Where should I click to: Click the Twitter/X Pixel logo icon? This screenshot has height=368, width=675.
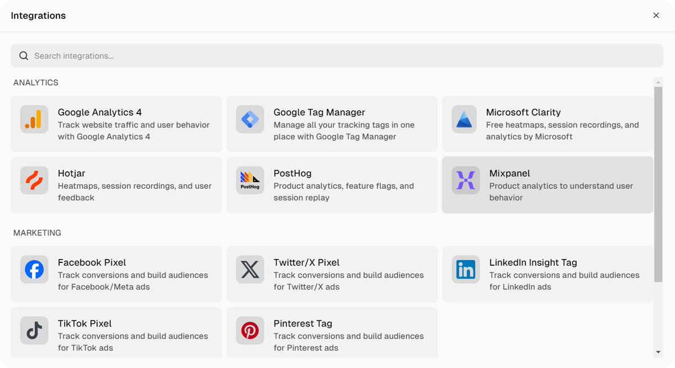[x=250, y=269]
